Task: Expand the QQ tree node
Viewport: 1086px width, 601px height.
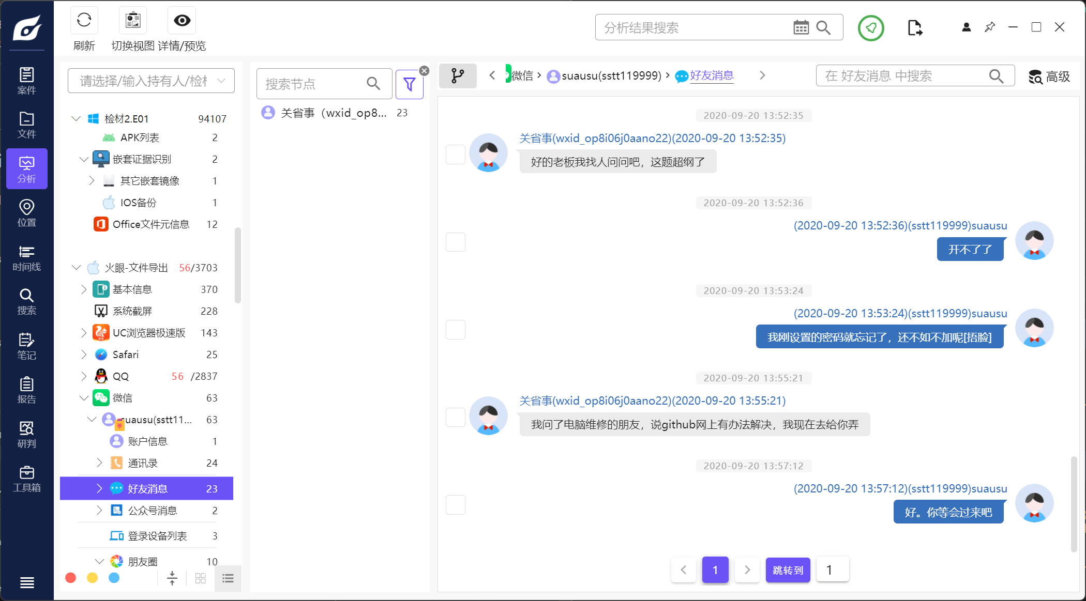Action: 84,376
